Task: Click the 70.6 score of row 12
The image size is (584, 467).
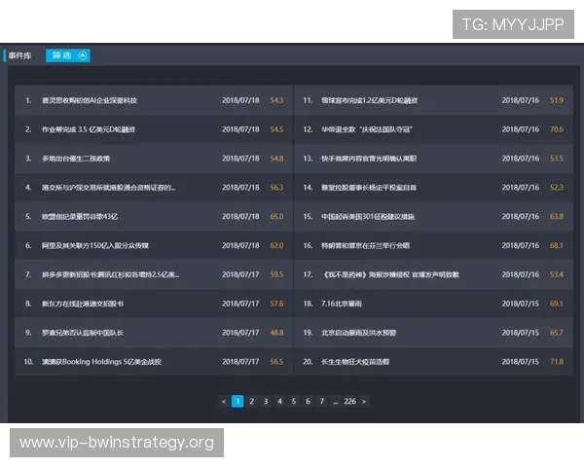Action: point(557,129)
